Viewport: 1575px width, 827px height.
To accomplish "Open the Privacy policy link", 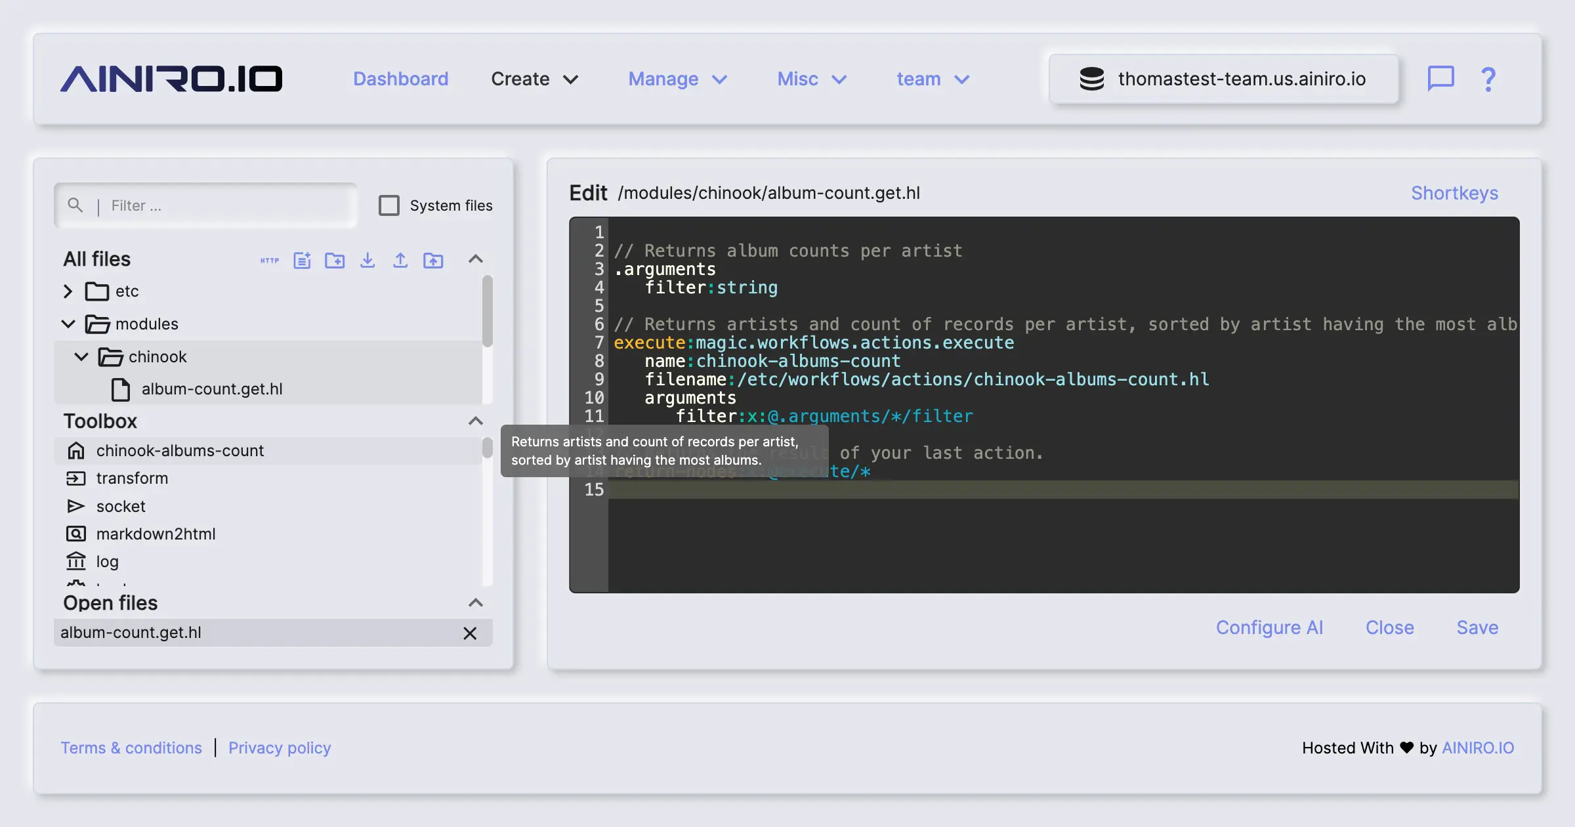I will (280, 748).
